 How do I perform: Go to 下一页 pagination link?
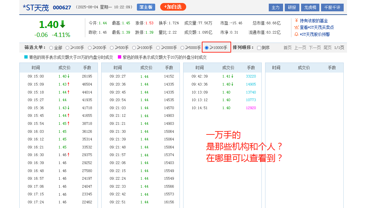pyautogui.click(x=315, y=48)
